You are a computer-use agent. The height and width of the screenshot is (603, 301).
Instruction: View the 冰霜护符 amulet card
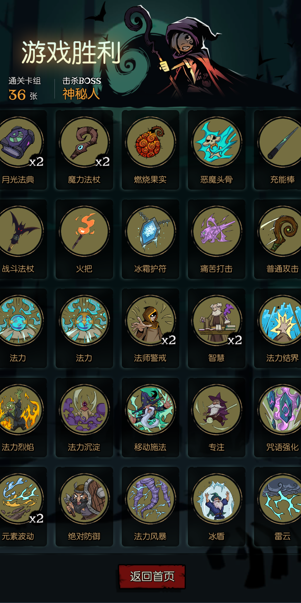151,239
